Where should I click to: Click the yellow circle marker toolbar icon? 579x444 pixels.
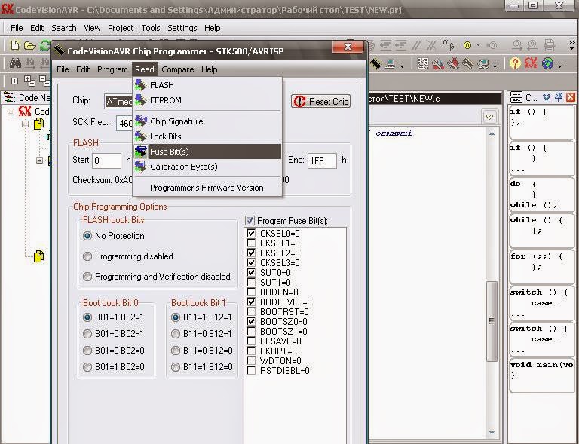467,45
